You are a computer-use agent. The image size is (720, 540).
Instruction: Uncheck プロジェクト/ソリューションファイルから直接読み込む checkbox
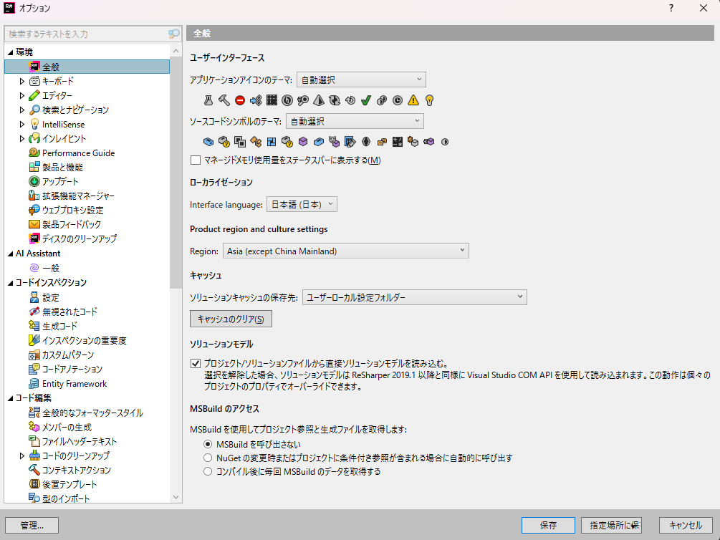196,364
